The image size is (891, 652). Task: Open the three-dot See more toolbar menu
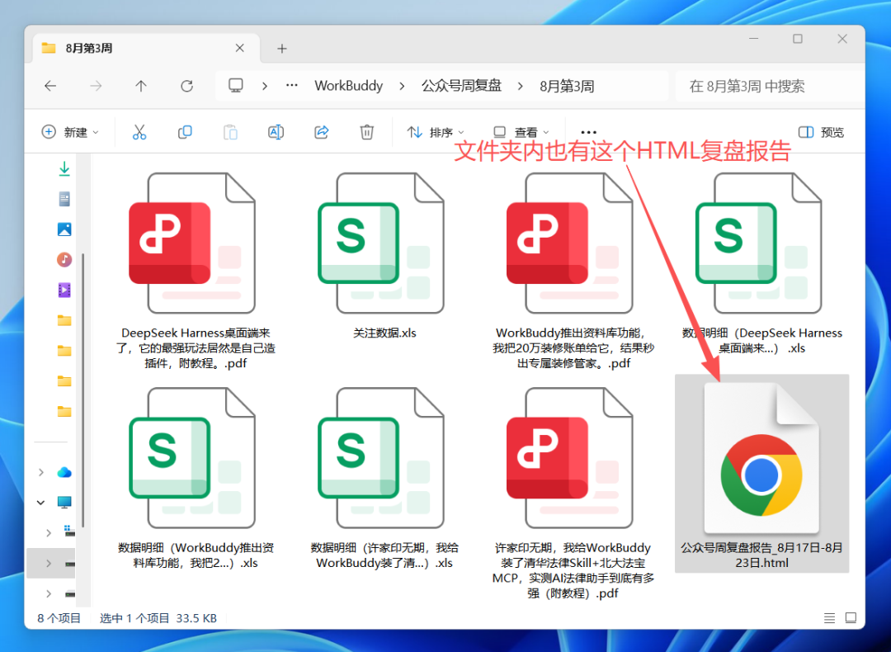point(589,132)
